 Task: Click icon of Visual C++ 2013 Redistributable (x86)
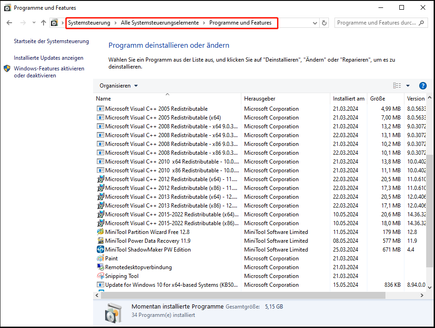coord(100,205)
